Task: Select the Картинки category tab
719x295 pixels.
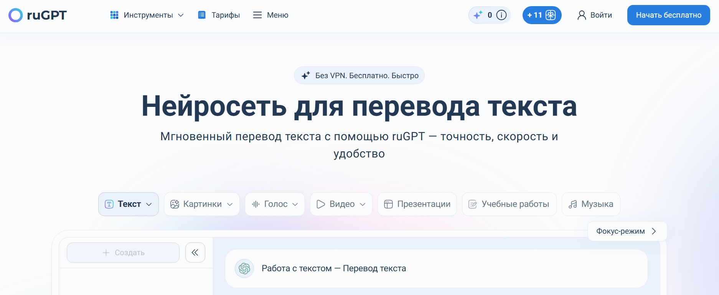Action: tap(202, 204)
